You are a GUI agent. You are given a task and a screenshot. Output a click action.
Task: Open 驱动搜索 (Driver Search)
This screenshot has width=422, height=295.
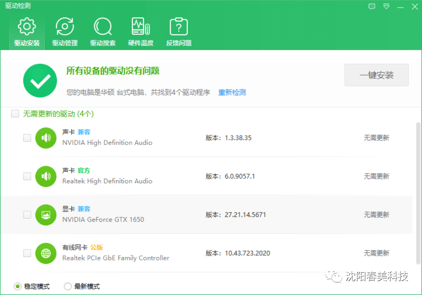103,32
